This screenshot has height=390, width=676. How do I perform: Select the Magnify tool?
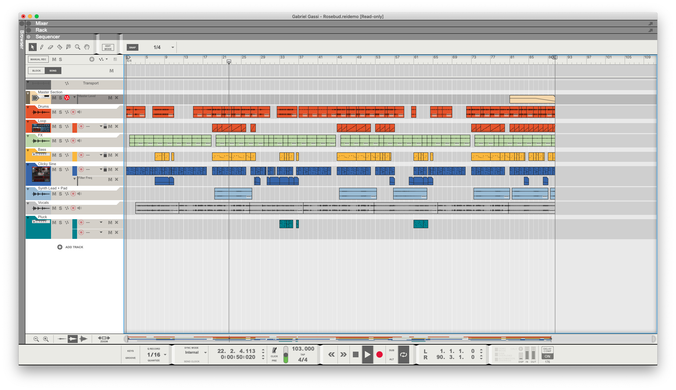pos(77,47)
